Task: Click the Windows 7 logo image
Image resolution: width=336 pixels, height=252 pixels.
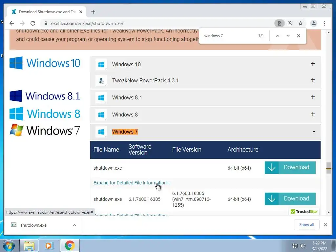Action: coord(45,130)
